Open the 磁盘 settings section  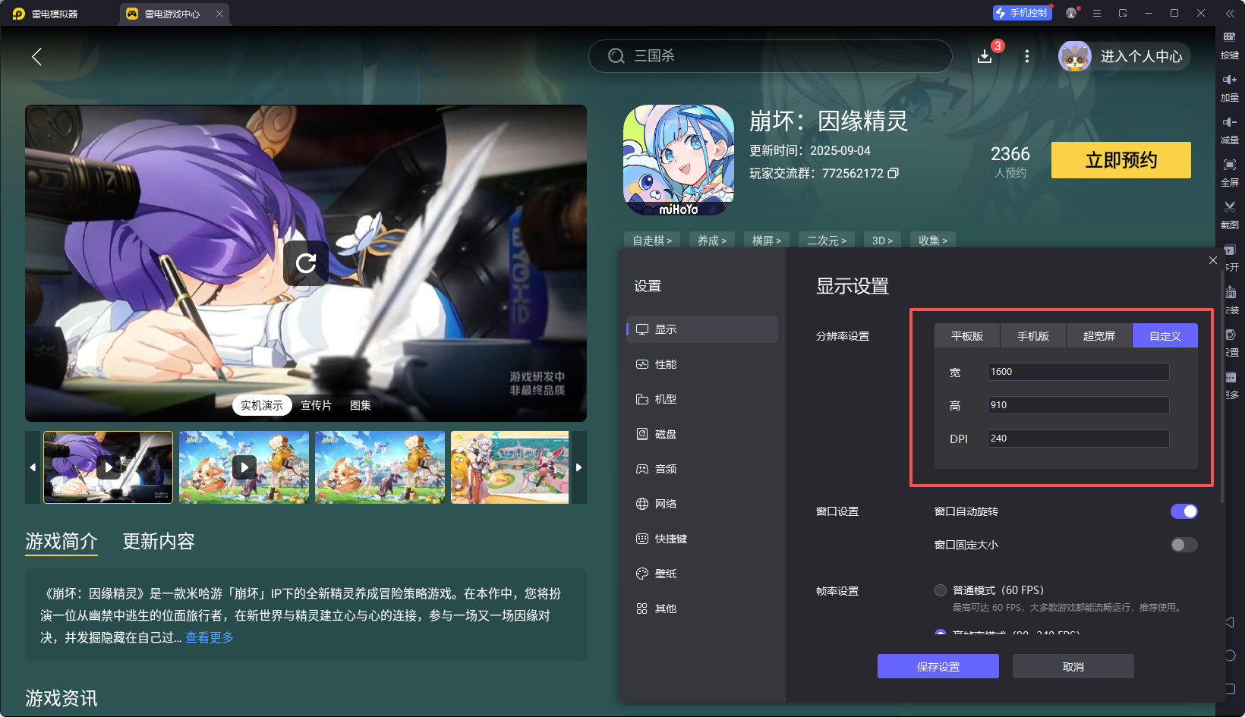pos(702,434)
